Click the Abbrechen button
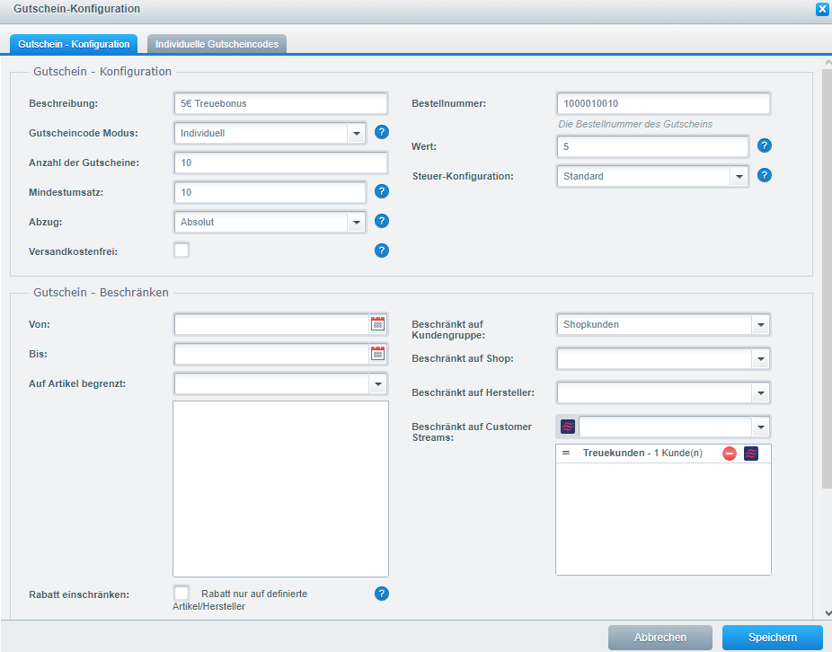Image resolution: width=832 pixels, height=652 pixels. coord(659,638)
